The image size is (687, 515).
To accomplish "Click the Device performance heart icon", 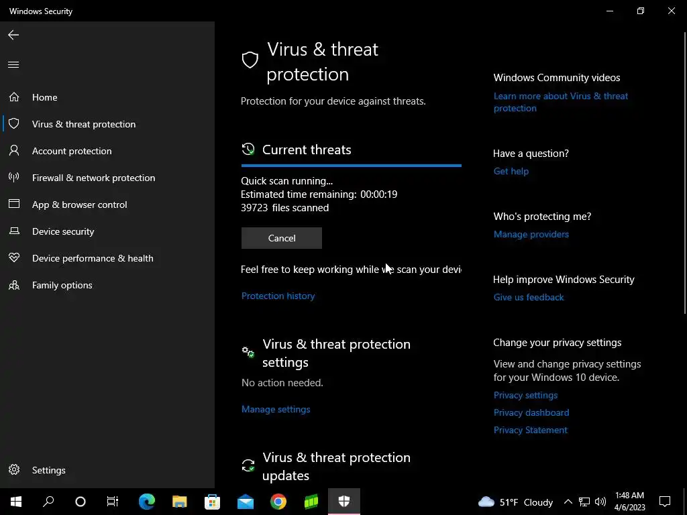I will point(14,257).
